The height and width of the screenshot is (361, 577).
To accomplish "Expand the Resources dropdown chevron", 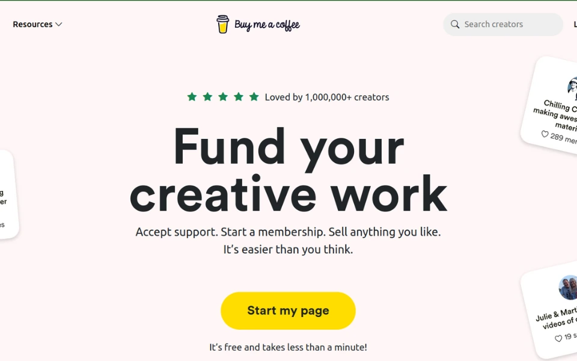I will pyautogui.click(x=58, y=24).
